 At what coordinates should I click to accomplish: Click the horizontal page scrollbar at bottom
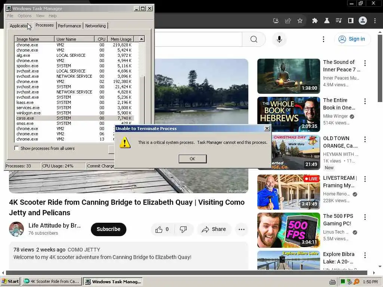(186, 272)
